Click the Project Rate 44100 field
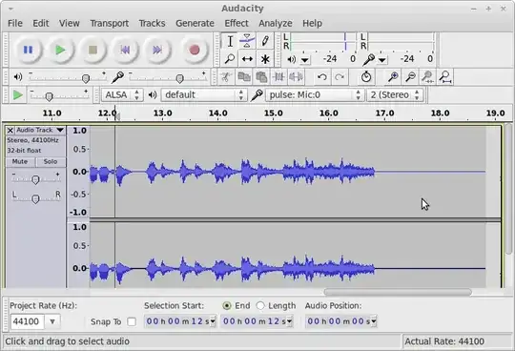Image resolution: width=515 pixels, height=351 pixels. (28, 321)
